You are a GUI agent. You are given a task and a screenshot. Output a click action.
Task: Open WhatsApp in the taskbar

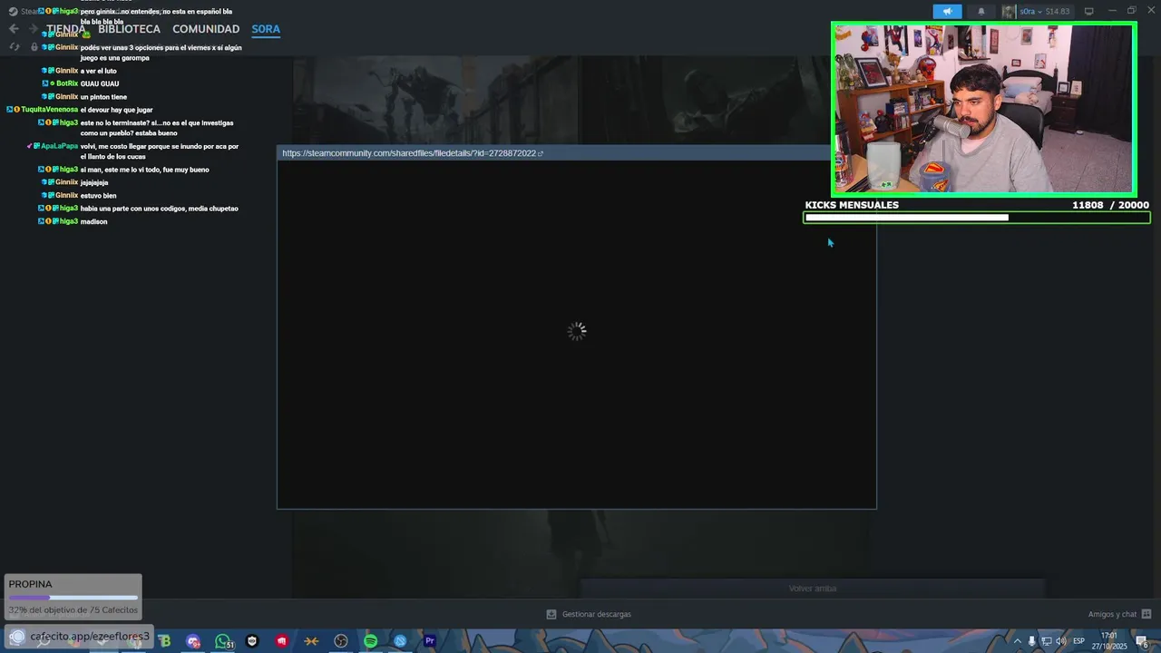coord(223,641)
